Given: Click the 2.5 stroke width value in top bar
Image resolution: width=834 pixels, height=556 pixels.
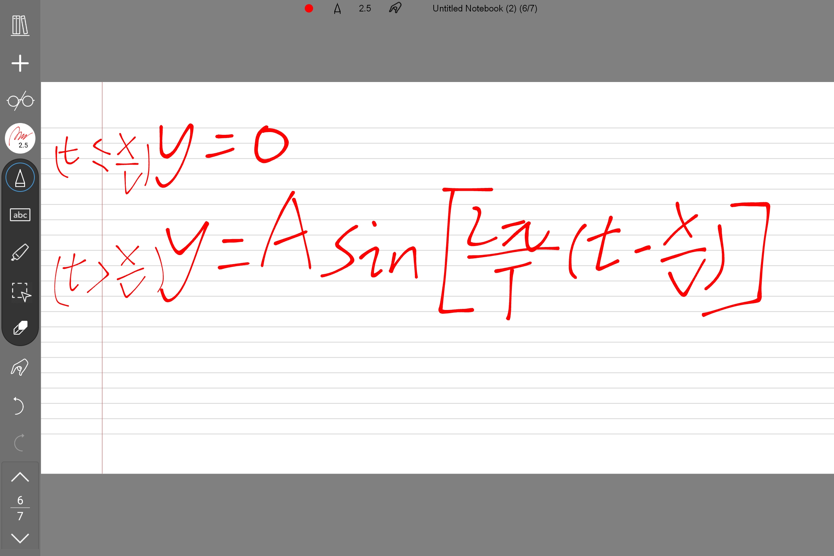Looking at the screenshot, I should click(365, 8).
